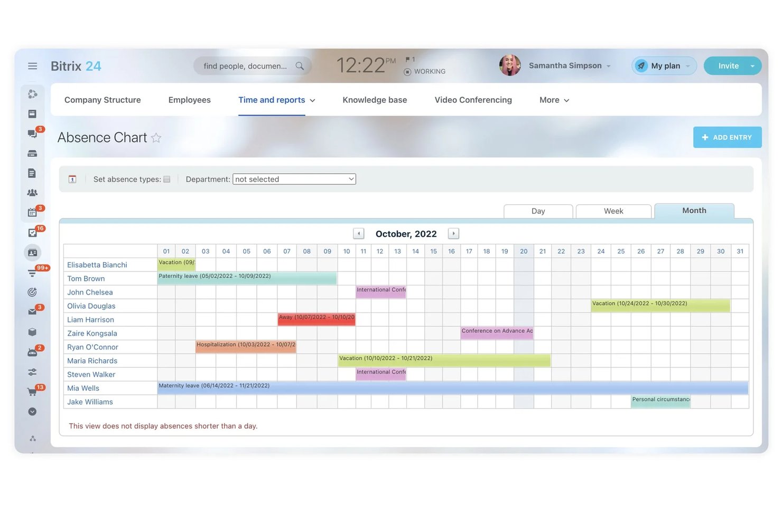Viewport: 782px width, 521px height.
Task: Open the mail icon in the sidebar
Action: (x=32, y=312)
